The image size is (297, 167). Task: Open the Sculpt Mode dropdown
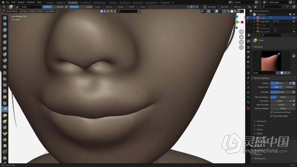point(11,11)
